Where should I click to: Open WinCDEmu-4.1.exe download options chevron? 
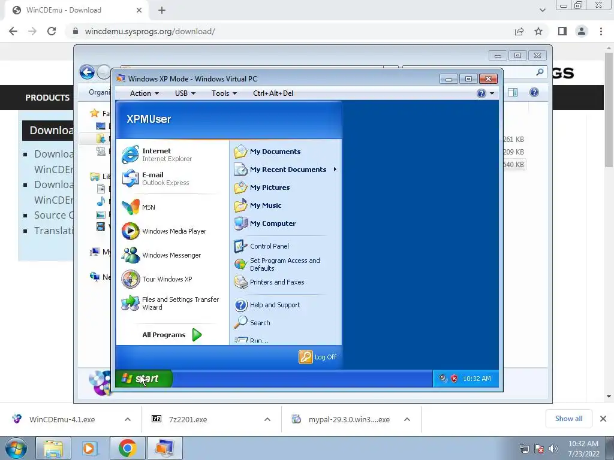coord(128,419)
